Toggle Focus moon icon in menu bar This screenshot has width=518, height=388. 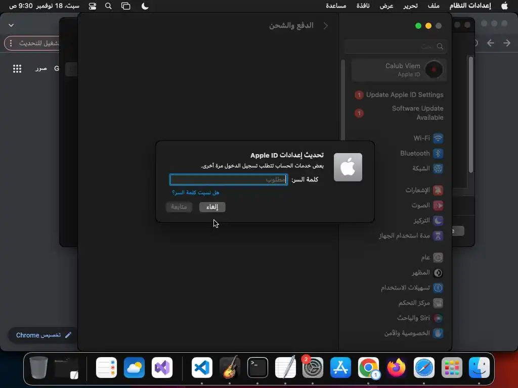[x=145, y=6]
